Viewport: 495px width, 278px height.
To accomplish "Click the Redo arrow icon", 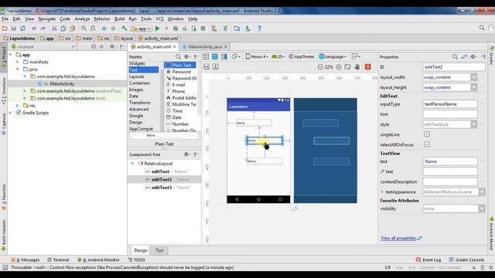I will point(43,29).
